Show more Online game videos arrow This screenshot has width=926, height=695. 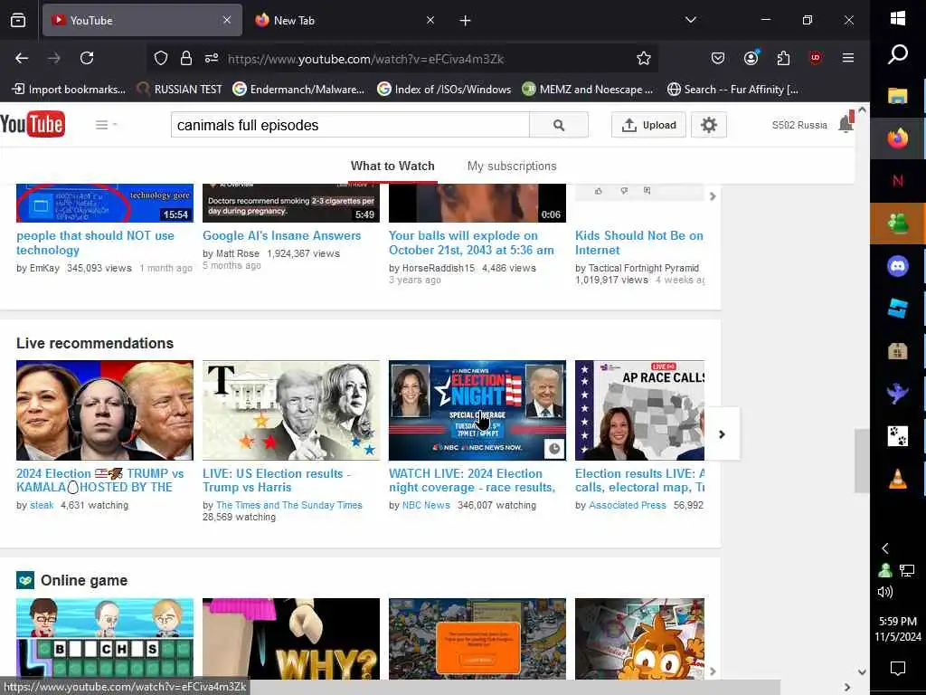click(x=713, y=671)
